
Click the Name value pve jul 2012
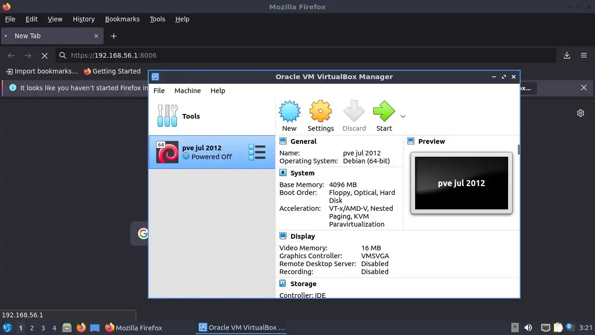[x=362, y=153]
